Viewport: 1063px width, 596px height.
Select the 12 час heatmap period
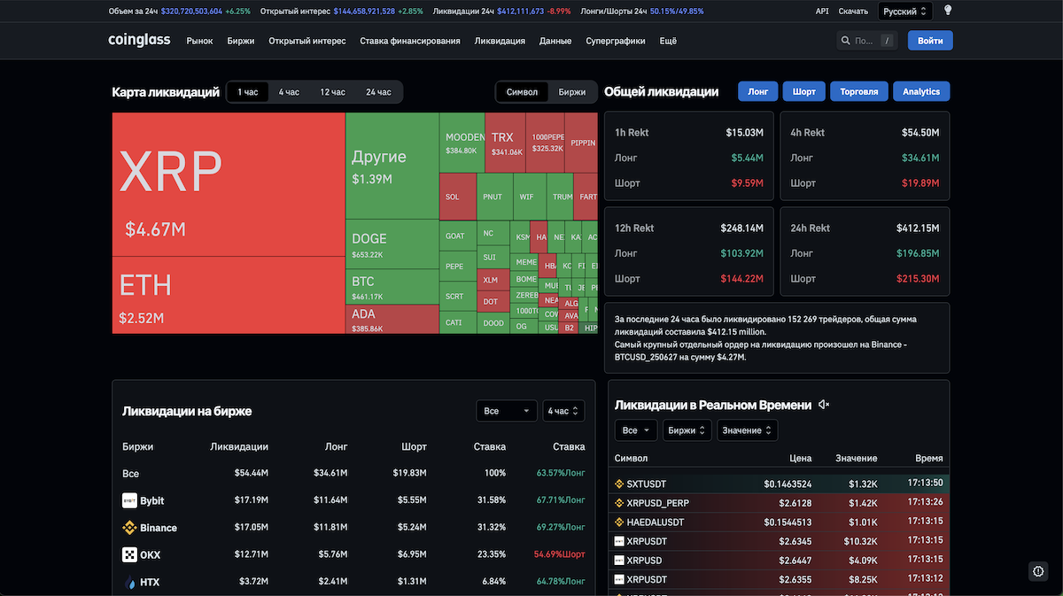(x=332, y=92)
